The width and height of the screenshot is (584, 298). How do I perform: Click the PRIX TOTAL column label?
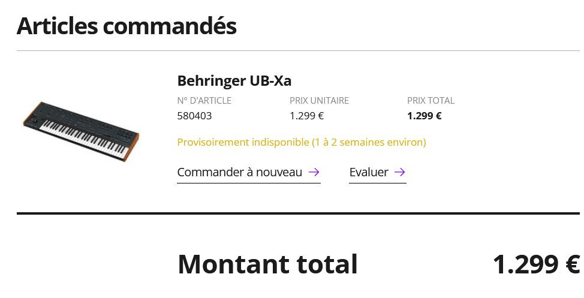pyautogui.click(x=431, y=101)
